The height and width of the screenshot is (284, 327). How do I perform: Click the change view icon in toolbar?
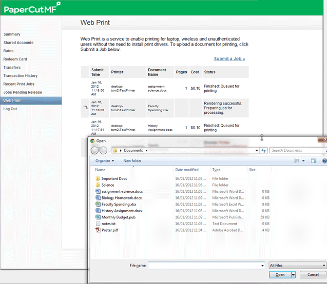pos(297,161)
